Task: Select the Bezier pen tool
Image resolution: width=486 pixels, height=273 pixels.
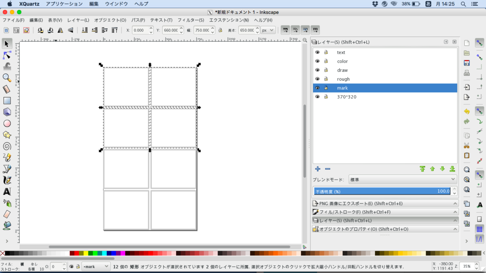Action: [7, 169]
